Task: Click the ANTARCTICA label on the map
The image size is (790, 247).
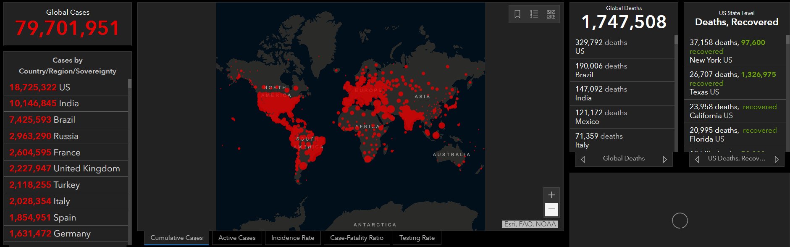Action: coord(375,225)
